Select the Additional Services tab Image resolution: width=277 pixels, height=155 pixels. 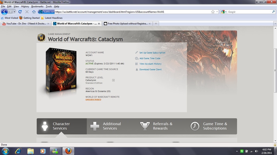(112, 126)
